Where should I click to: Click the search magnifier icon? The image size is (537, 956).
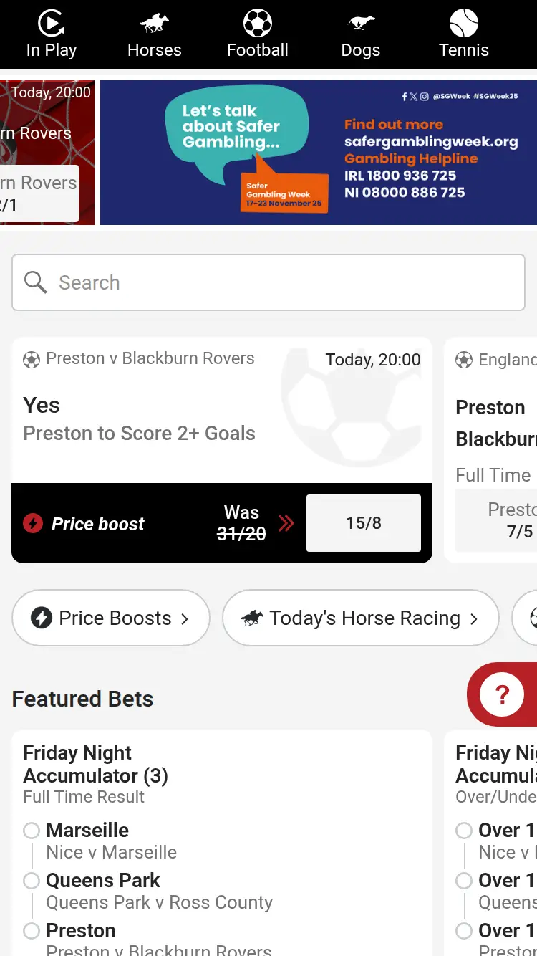pyautogui.click(x=35, y=282)
